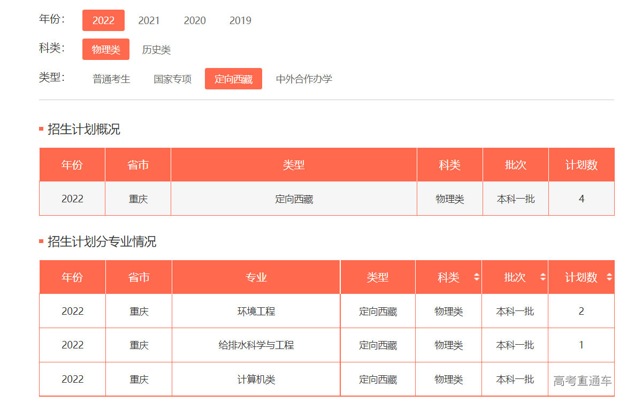Select the 环境工程 major row

click(256, 311)
